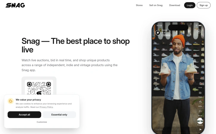This screenshot has height=134, width=216.
Task: Collapse stream with the chevron down arrow
Action: (199, 31)
